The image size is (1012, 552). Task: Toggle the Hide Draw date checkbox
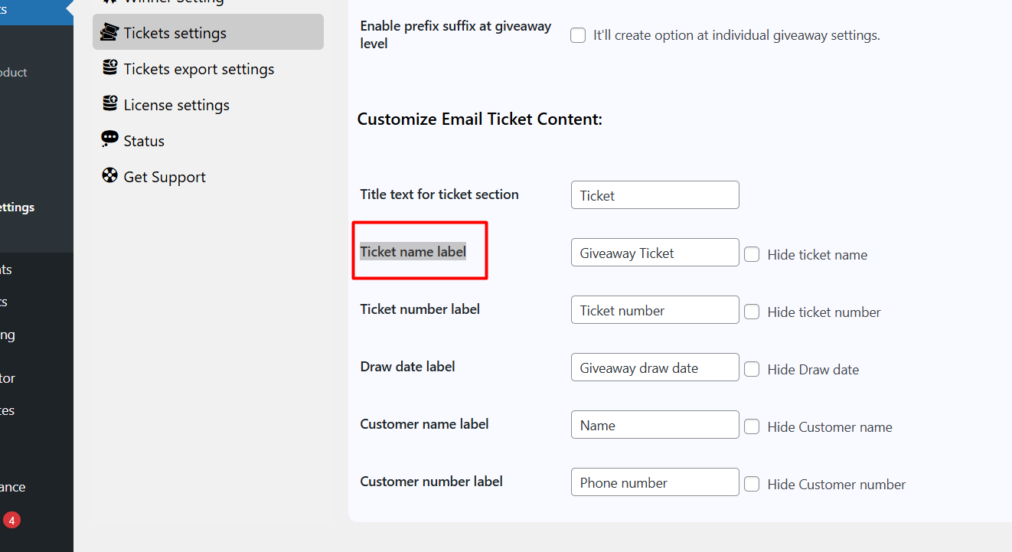[x=752, y=369]
